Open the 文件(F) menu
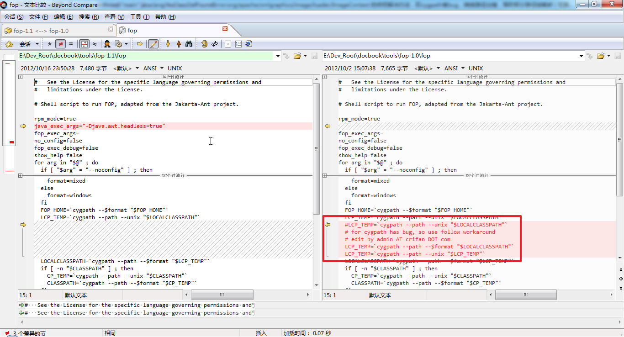This screenshot has width=624, height=337. [39, 17]
